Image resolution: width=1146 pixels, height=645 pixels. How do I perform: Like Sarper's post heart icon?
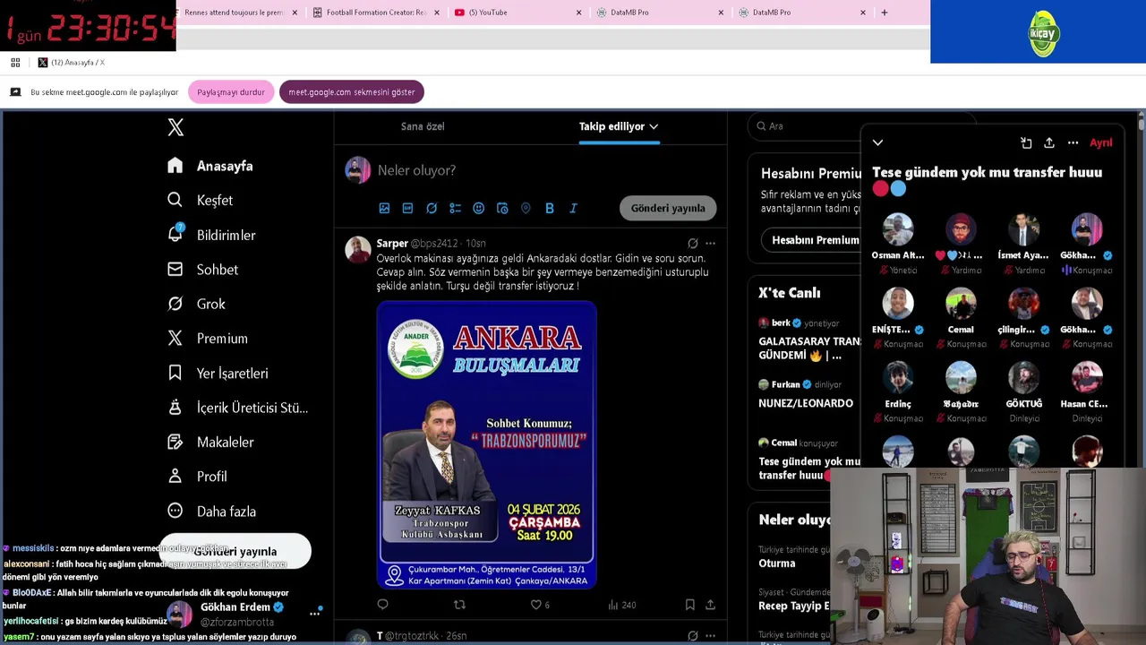pos(535,605)
